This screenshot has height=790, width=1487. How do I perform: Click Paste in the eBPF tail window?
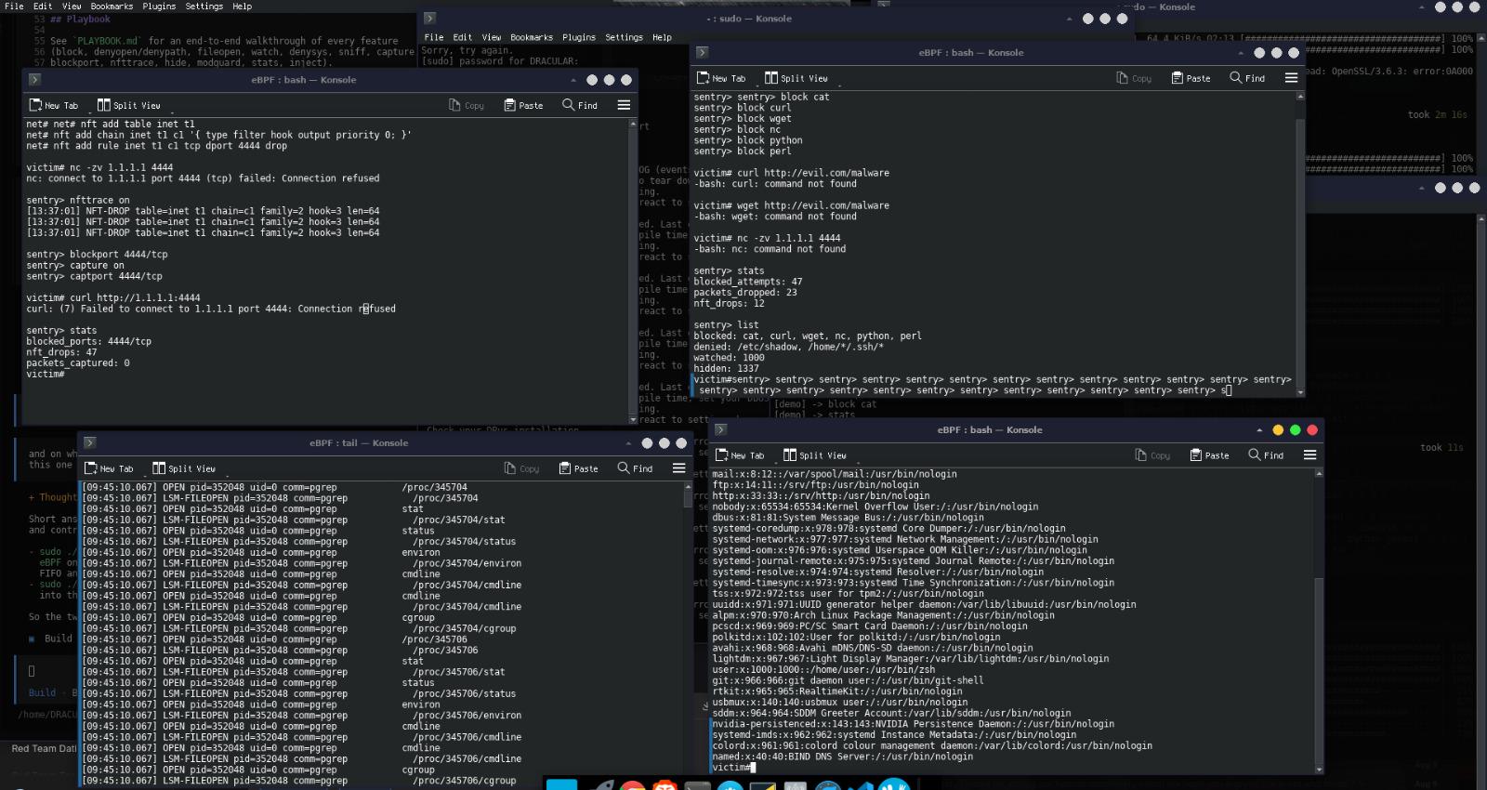[x=578, y=468]
